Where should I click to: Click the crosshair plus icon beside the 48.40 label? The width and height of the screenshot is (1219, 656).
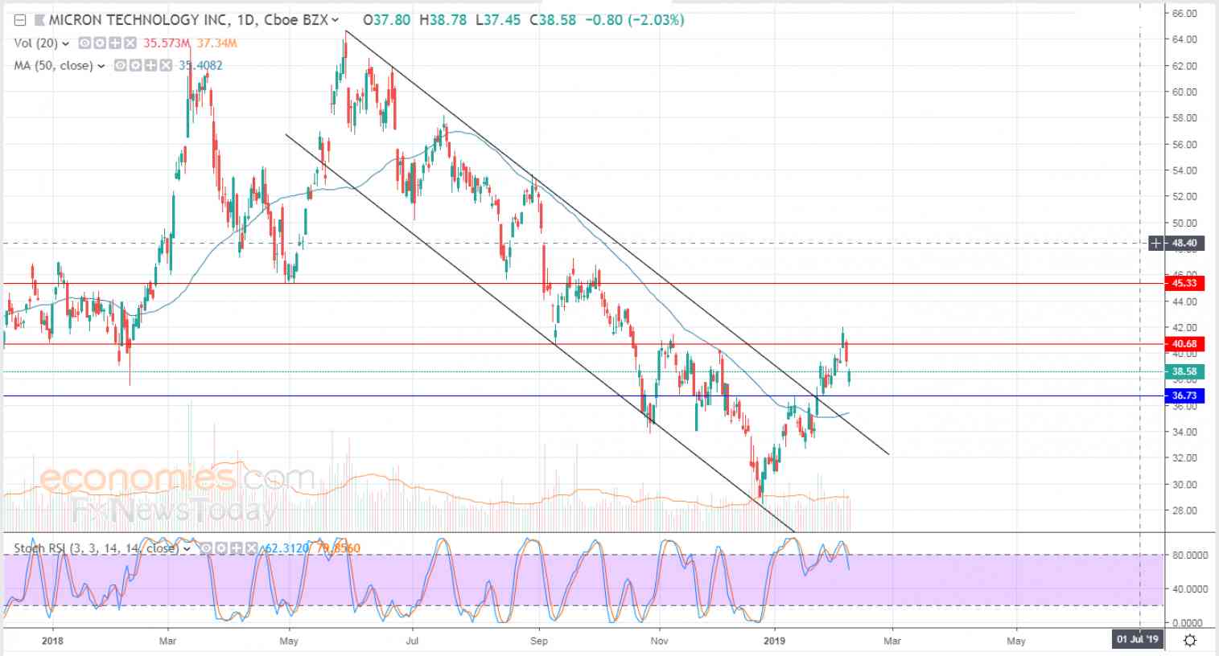(x=1156, y=243)
